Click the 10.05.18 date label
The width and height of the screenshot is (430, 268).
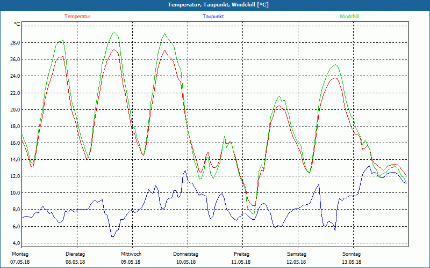click(x=186, y=262)
